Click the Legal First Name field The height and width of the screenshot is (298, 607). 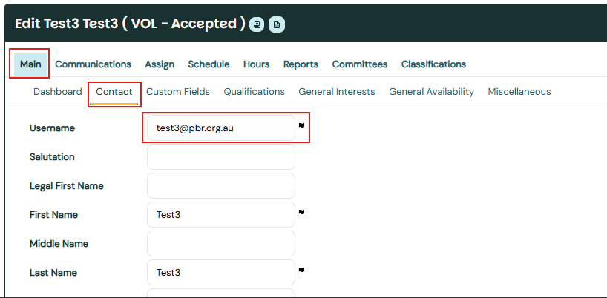pos(220,186)
